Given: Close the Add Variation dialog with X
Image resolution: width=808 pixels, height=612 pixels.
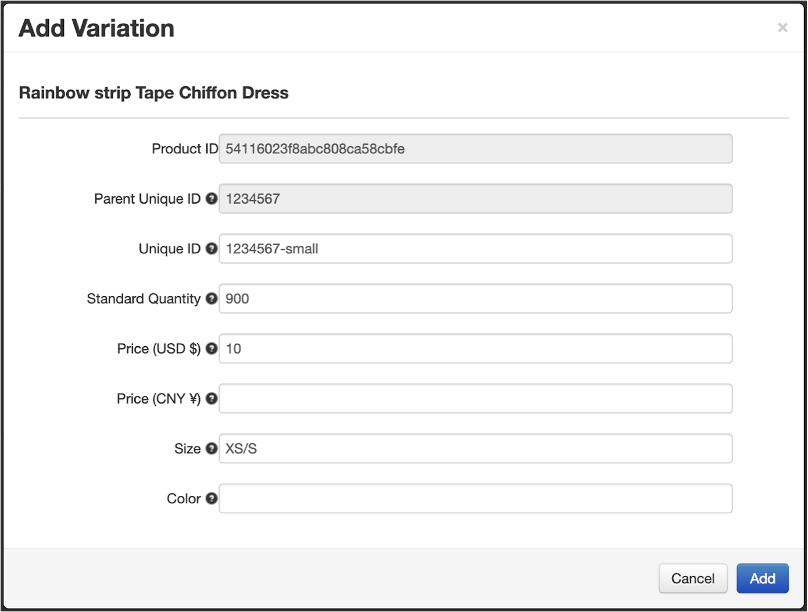Looking at the screenshot, I should pos(782,27).
